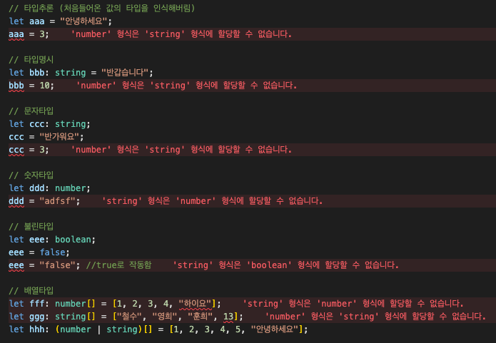Click the string "철수" in the ggg array
The height and width of the screenshot is (343, 496).
(x=129, y=317)
